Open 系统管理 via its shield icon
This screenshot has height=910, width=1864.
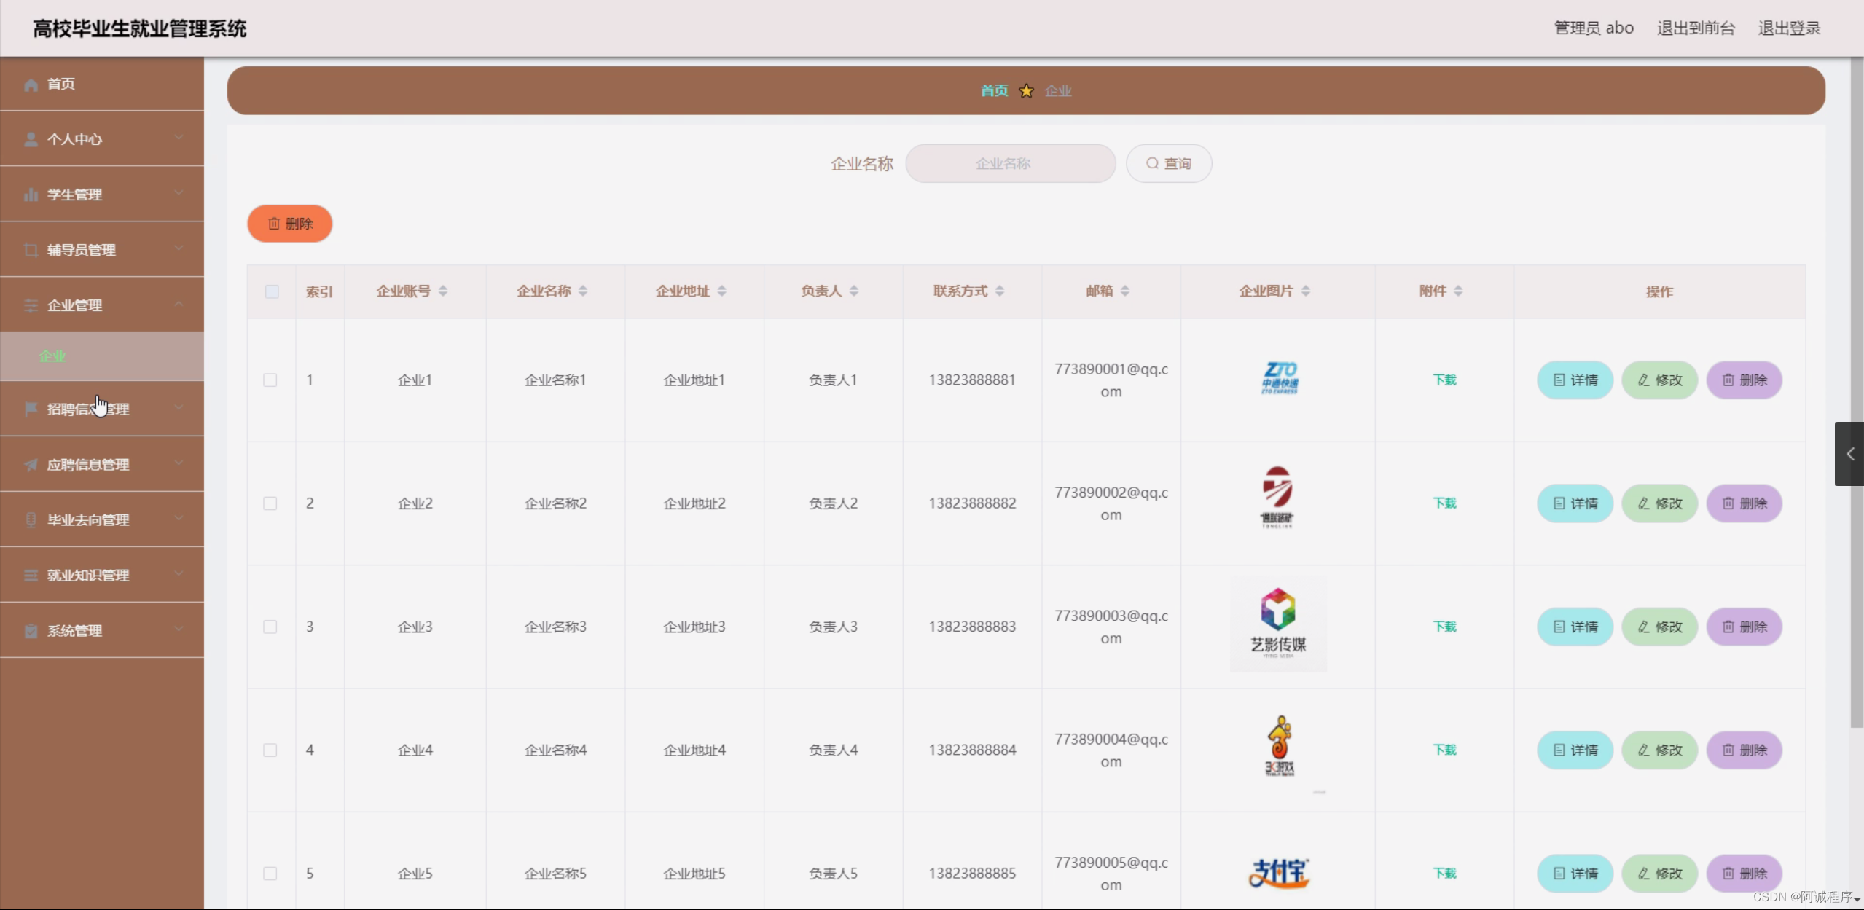click(x=31, y=631)
